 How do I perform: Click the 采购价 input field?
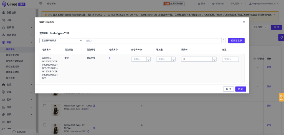point(197,59)
